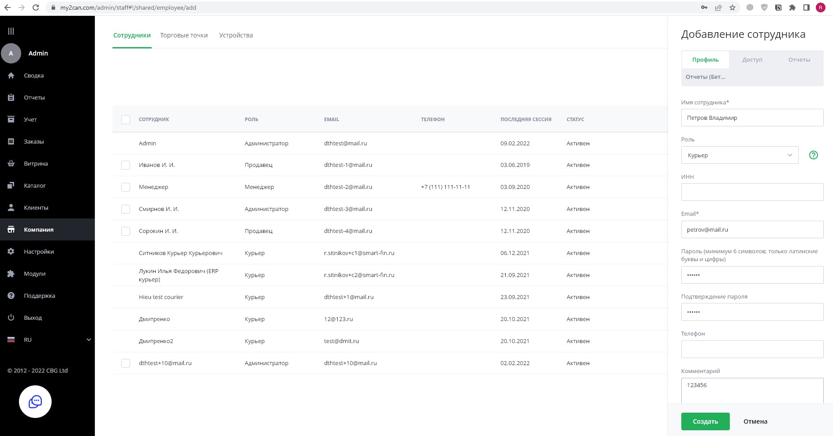
Task: Select Профиль tab in employee panel
Action: click(705, 59)
